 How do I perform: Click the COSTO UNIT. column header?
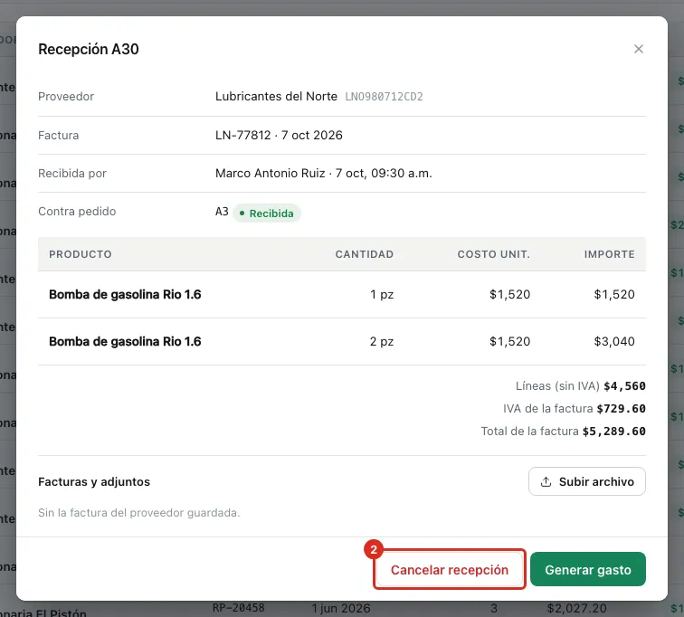(x=493, y=254)
